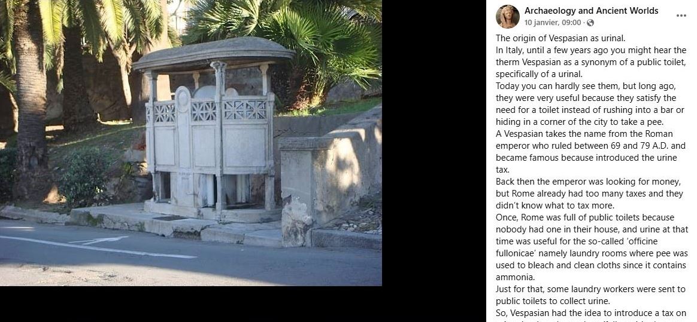
Task: Click the globe public-audience icon
Action: (x=590, y=23)
